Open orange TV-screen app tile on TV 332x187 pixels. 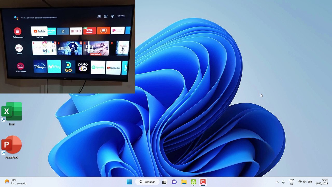(103, 31)
